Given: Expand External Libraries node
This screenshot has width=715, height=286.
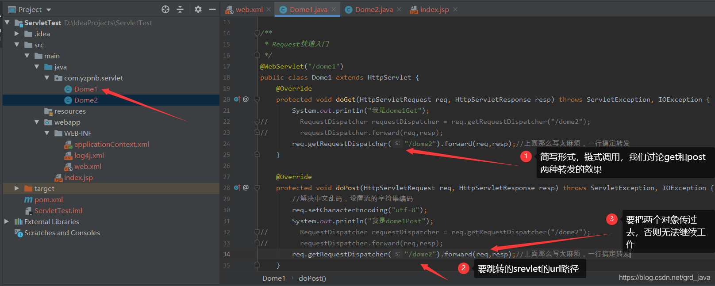Looking at the screenshot, I should coord(7,221).
